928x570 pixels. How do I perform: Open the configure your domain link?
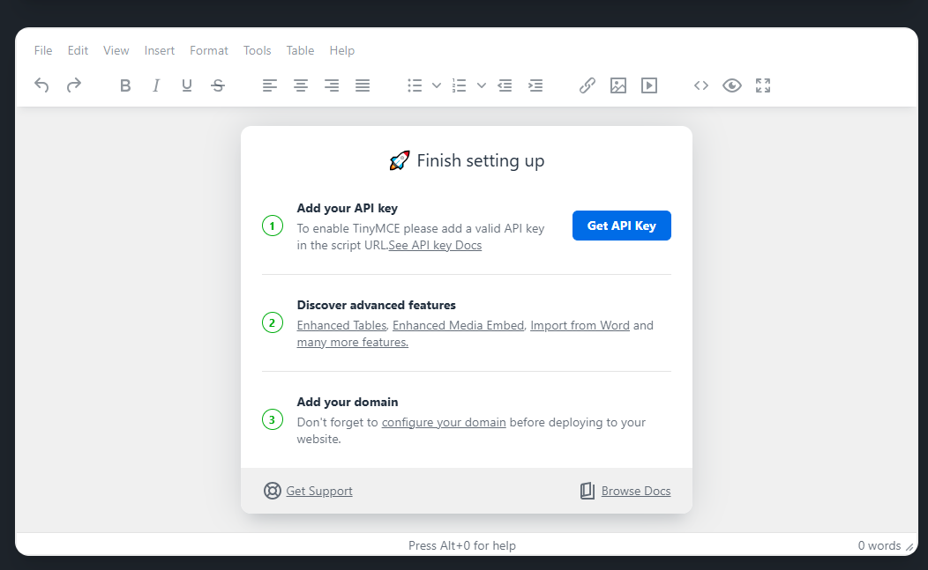coord(444,422)
